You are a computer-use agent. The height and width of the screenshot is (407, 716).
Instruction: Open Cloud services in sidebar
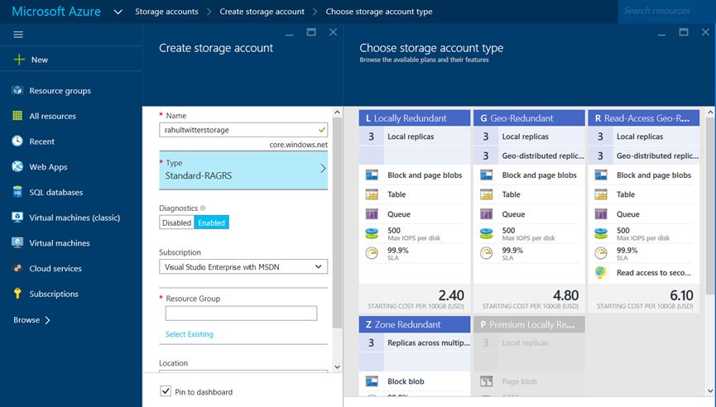pos(55,268)
